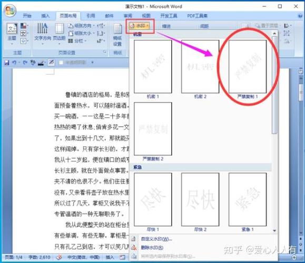This screenshot has height=263, width=305.
Task: Toggle the Insert (插入) mode status
Action: [110, 257]
